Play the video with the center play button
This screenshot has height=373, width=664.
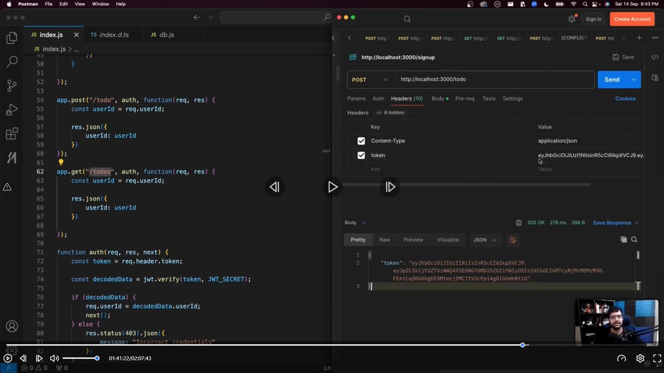pos(333,187)
